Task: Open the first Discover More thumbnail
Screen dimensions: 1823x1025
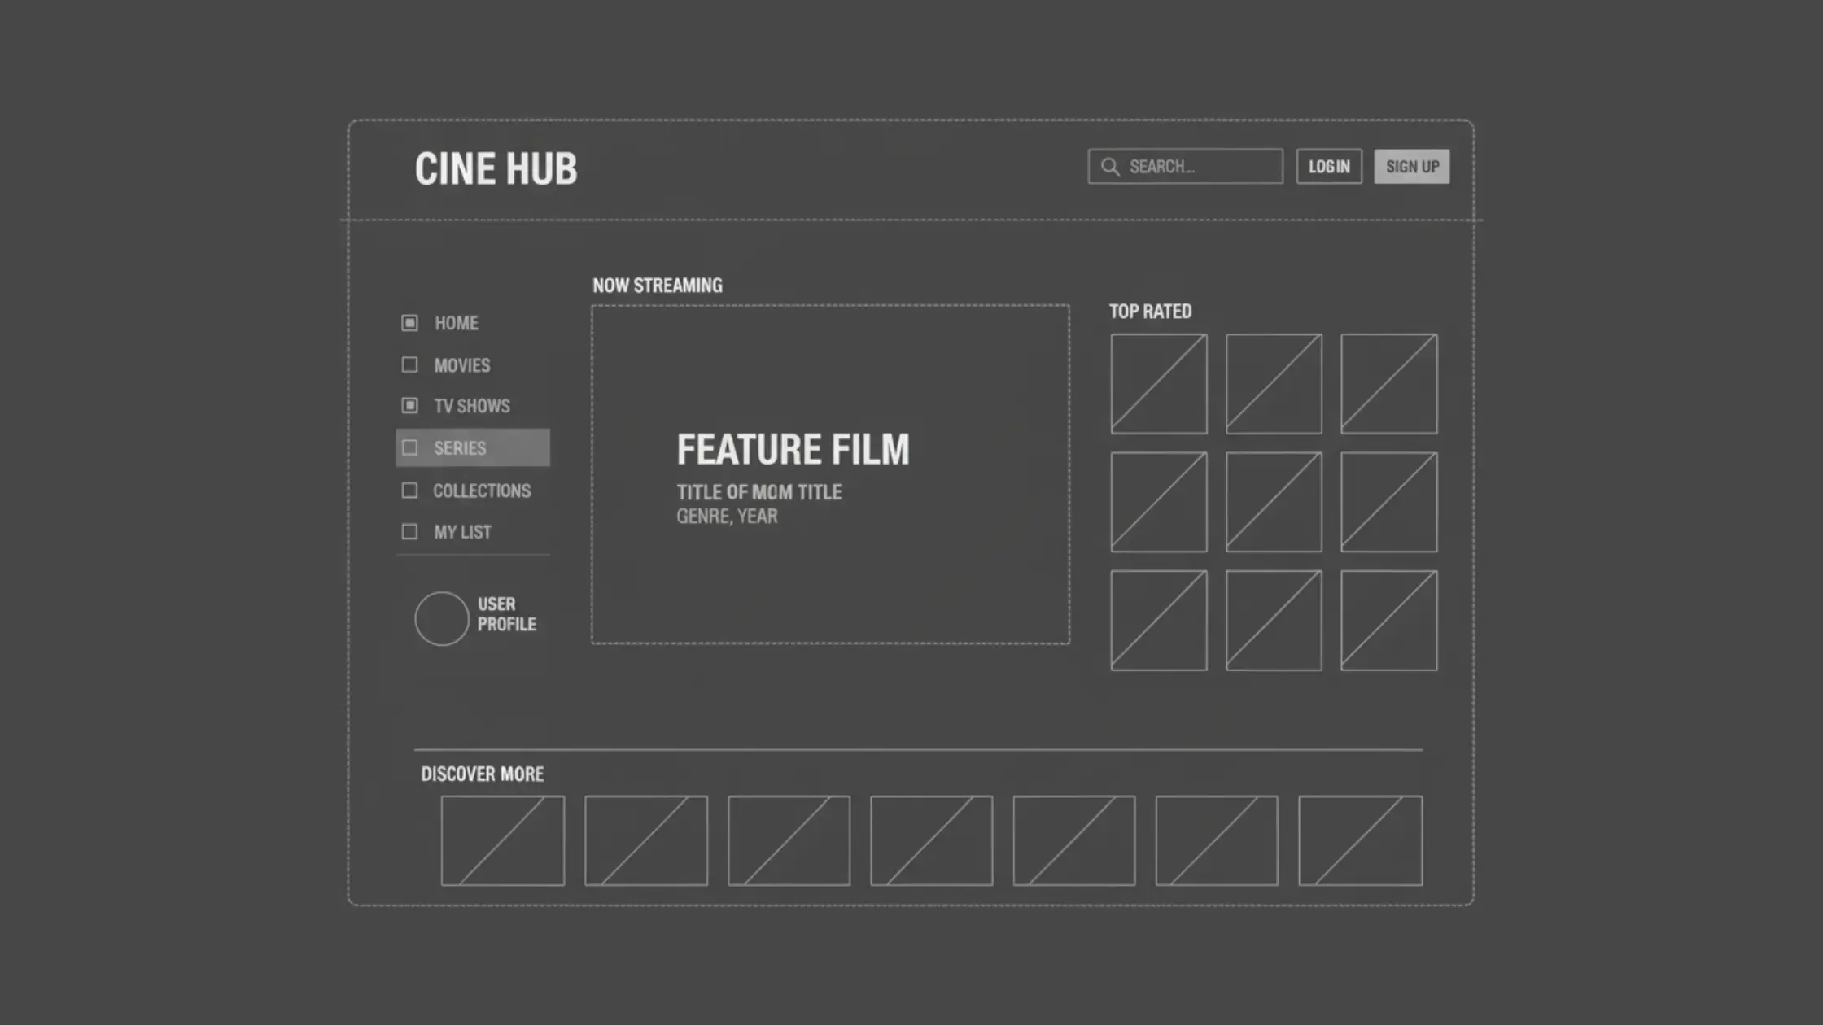Action: click(502, 840)
